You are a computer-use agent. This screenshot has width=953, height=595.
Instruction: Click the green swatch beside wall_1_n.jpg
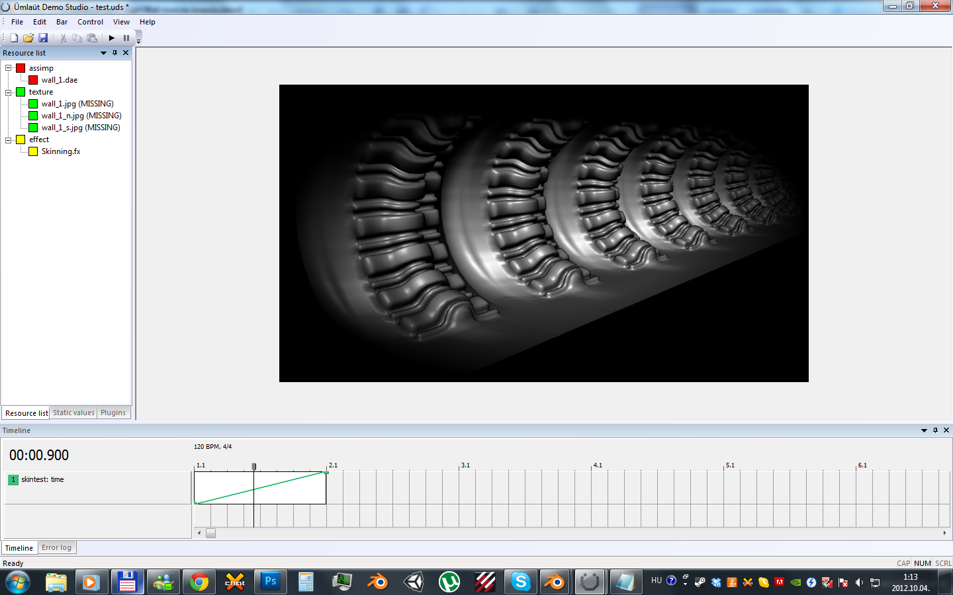33,116
